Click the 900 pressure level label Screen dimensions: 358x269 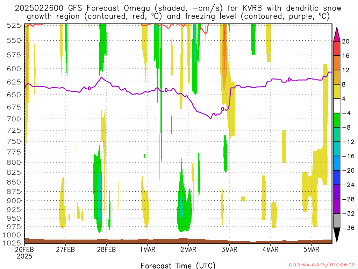click(14, 201)
